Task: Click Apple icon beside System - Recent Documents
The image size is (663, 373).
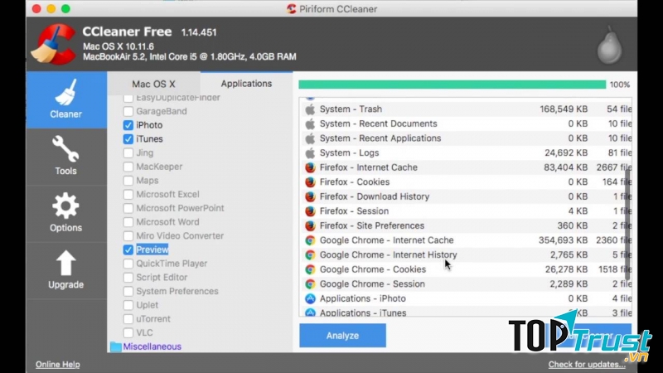Action: point(310,124)
